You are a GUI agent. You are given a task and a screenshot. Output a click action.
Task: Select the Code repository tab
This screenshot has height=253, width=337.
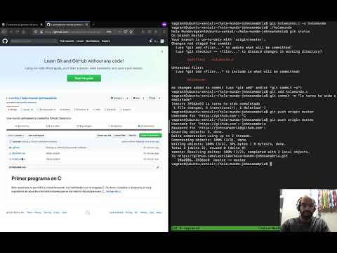click(13, 110)
